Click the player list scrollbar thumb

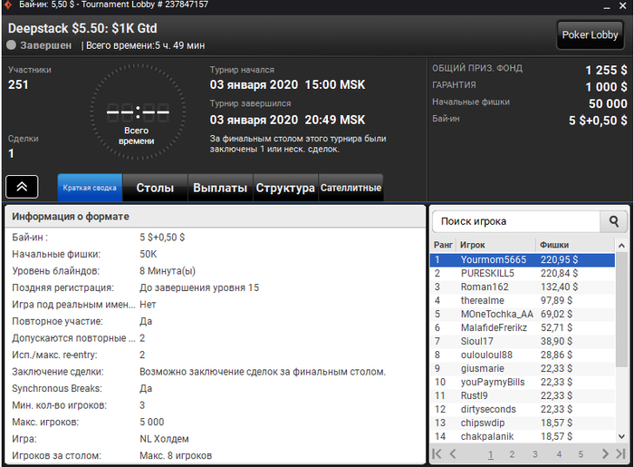click(x=621, y=309)
